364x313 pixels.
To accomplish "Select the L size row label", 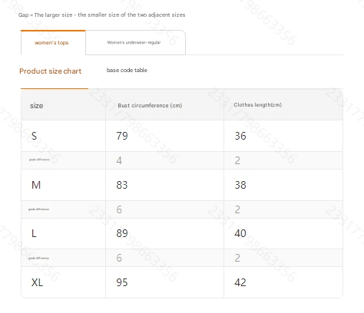I will pos(34,233).
